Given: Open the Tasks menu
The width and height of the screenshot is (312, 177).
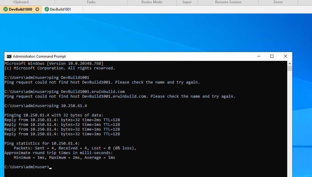Looking at the screenshot, I should coord(91,2).
